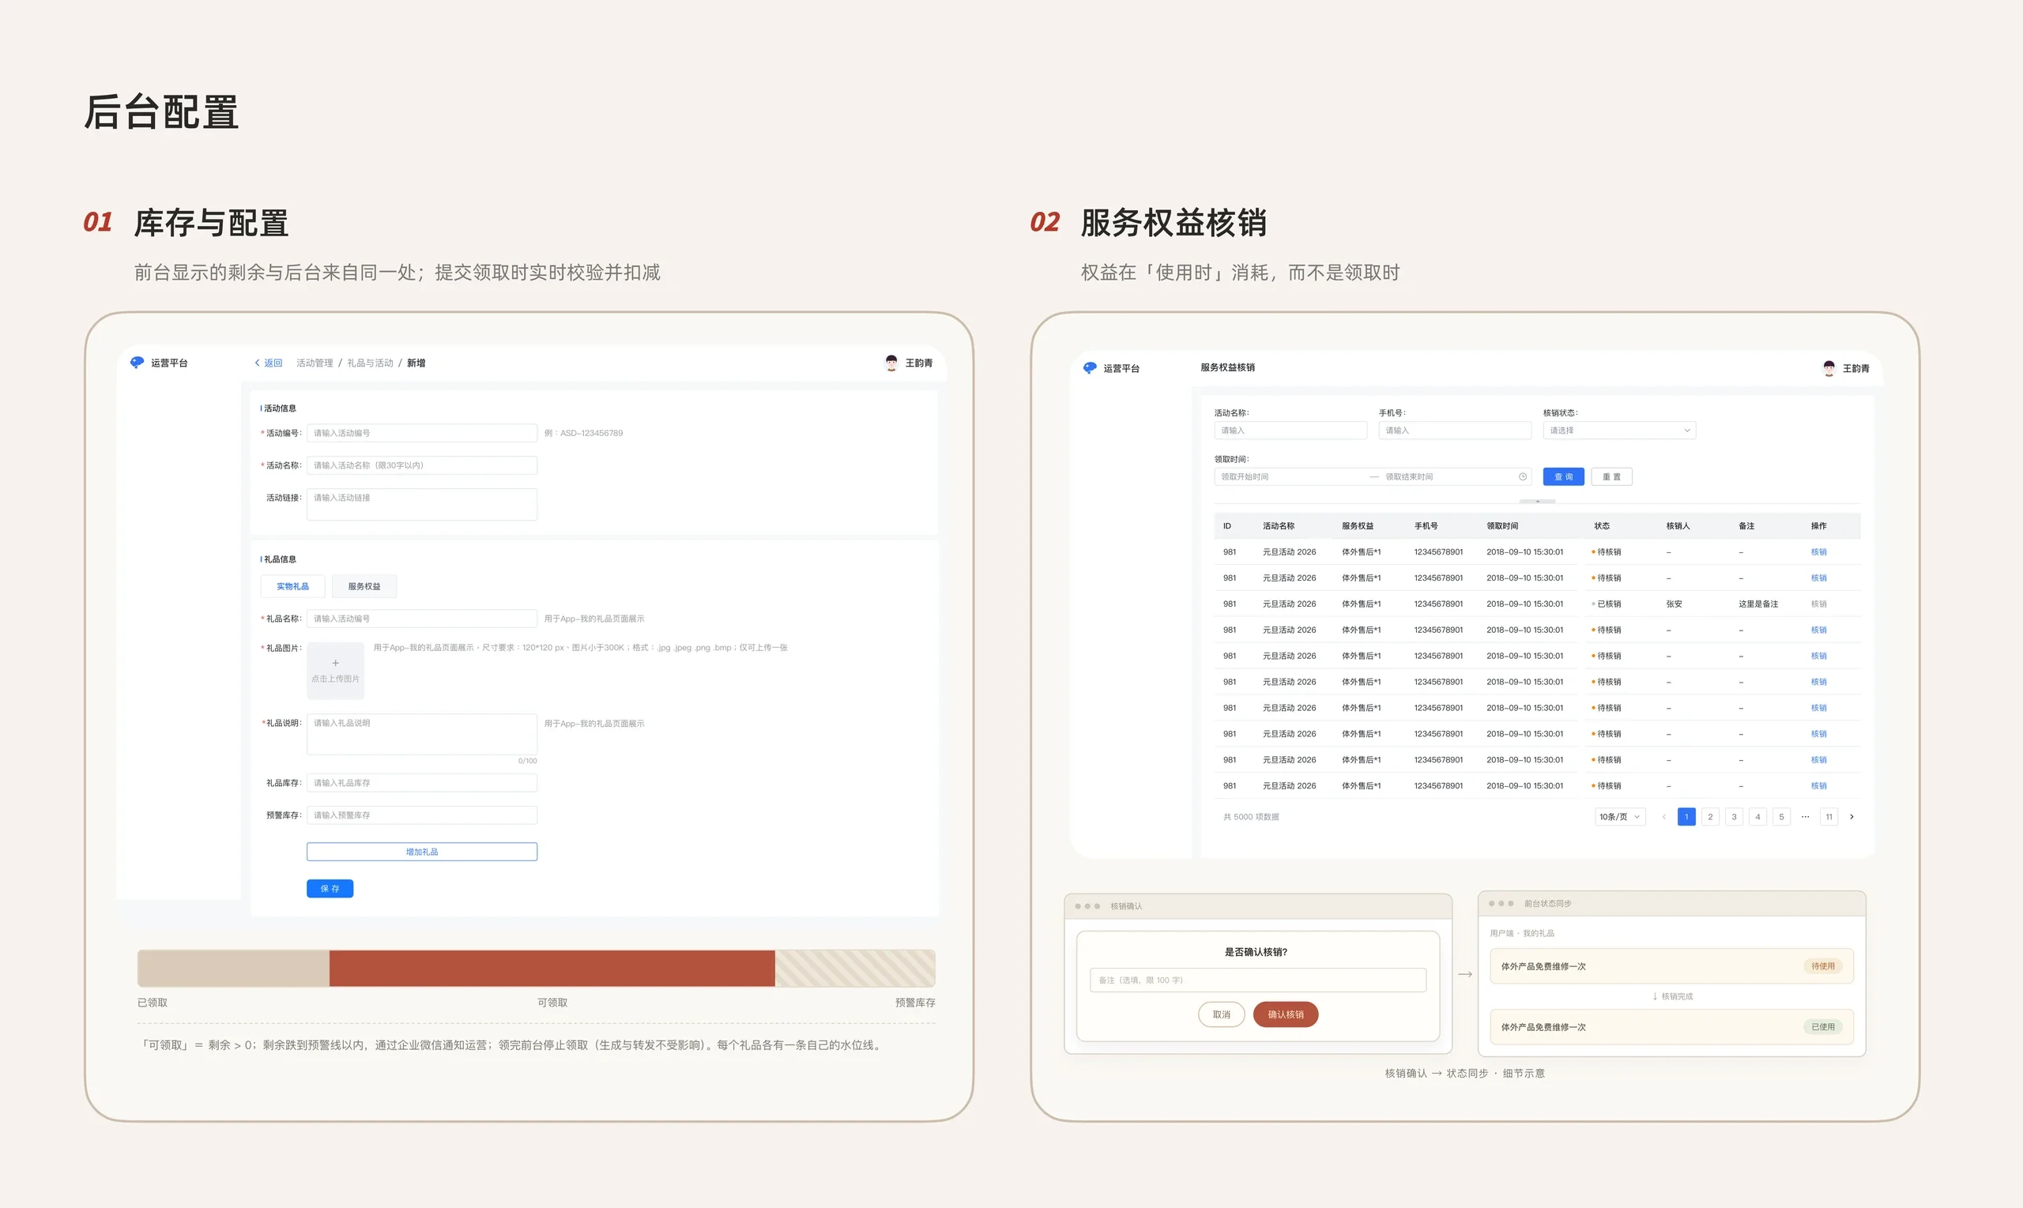Screen dimensions: 2023x1208
Task: Collapse the filter panel expander above table
Action: tap(1537, 502)
